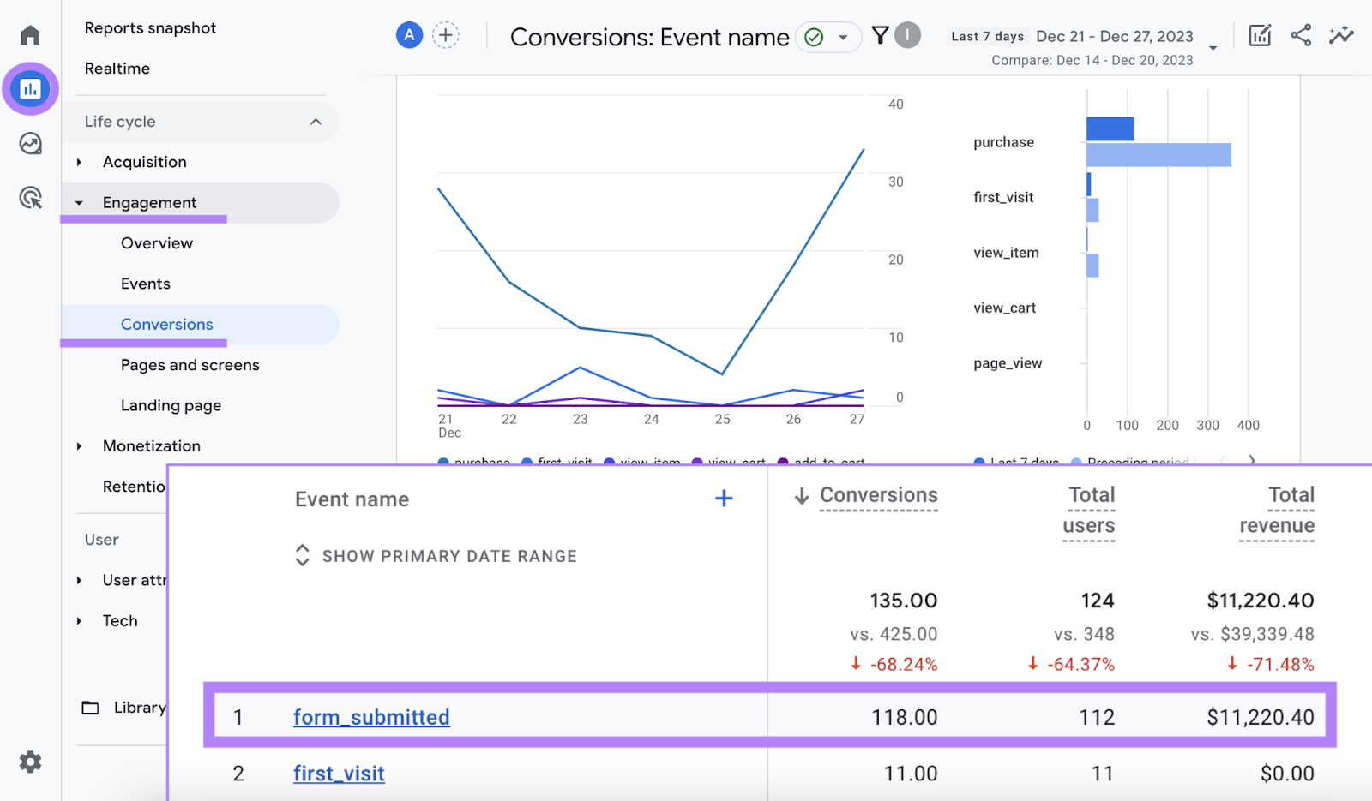Open Insights with the sparkle trend icon

pos(1342,35)
